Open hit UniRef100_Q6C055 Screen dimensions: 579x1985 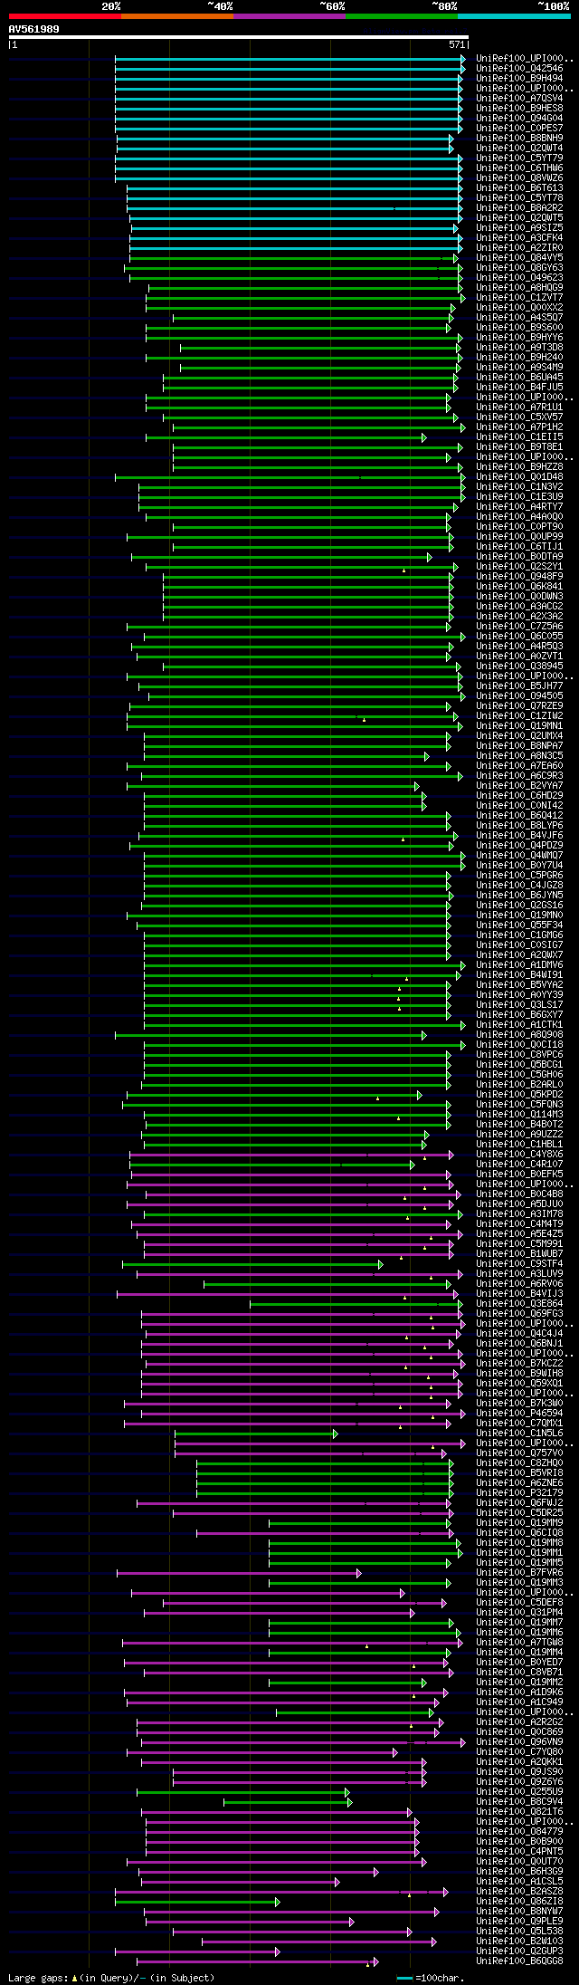(x=519, y=636)
